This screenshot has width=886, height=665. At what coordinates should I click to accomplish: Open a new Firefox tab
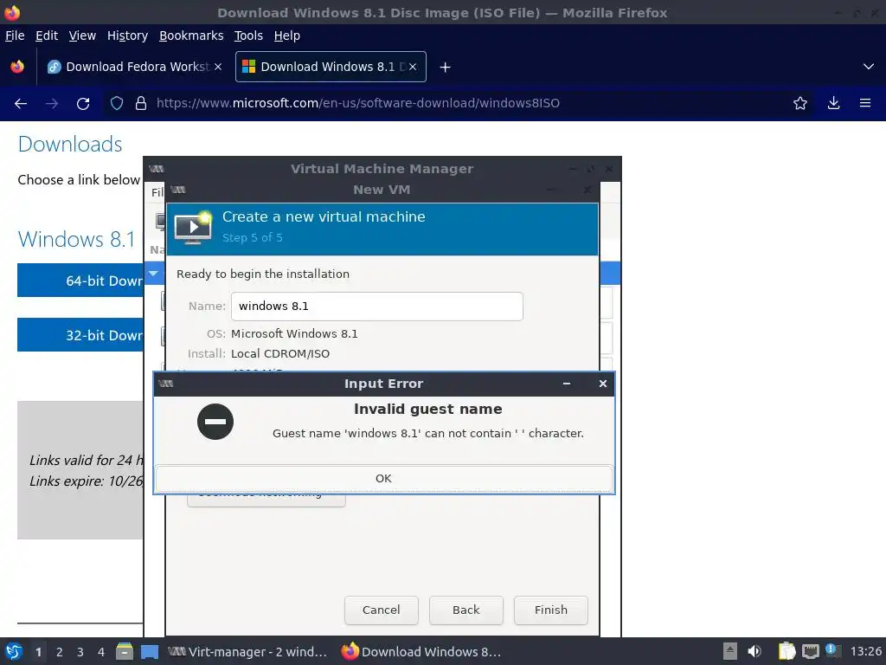pos(446,68)
